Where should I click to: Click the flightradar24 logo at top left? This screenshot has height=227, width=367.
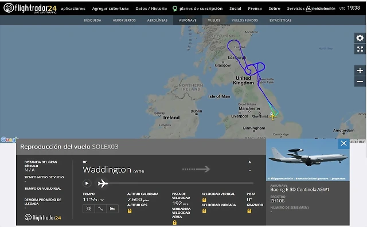[x=30, y=8]
